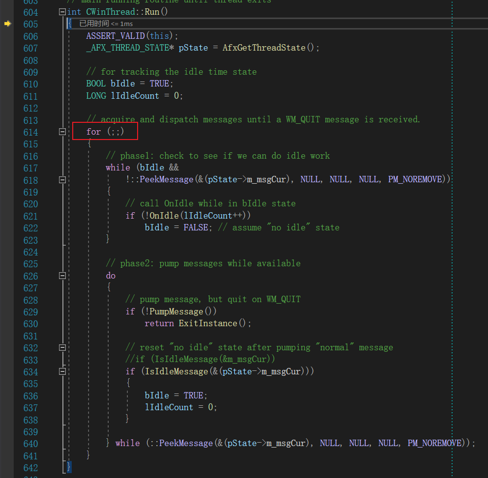This screenshot has width=488, height=478.
Task: Click line number 640
Action: (x=30, y=444)
